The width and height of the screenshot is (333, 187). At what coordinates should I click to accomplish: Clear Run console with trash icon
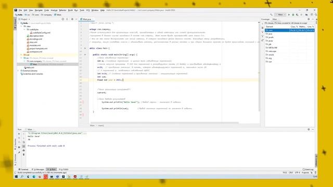point(23,155)
